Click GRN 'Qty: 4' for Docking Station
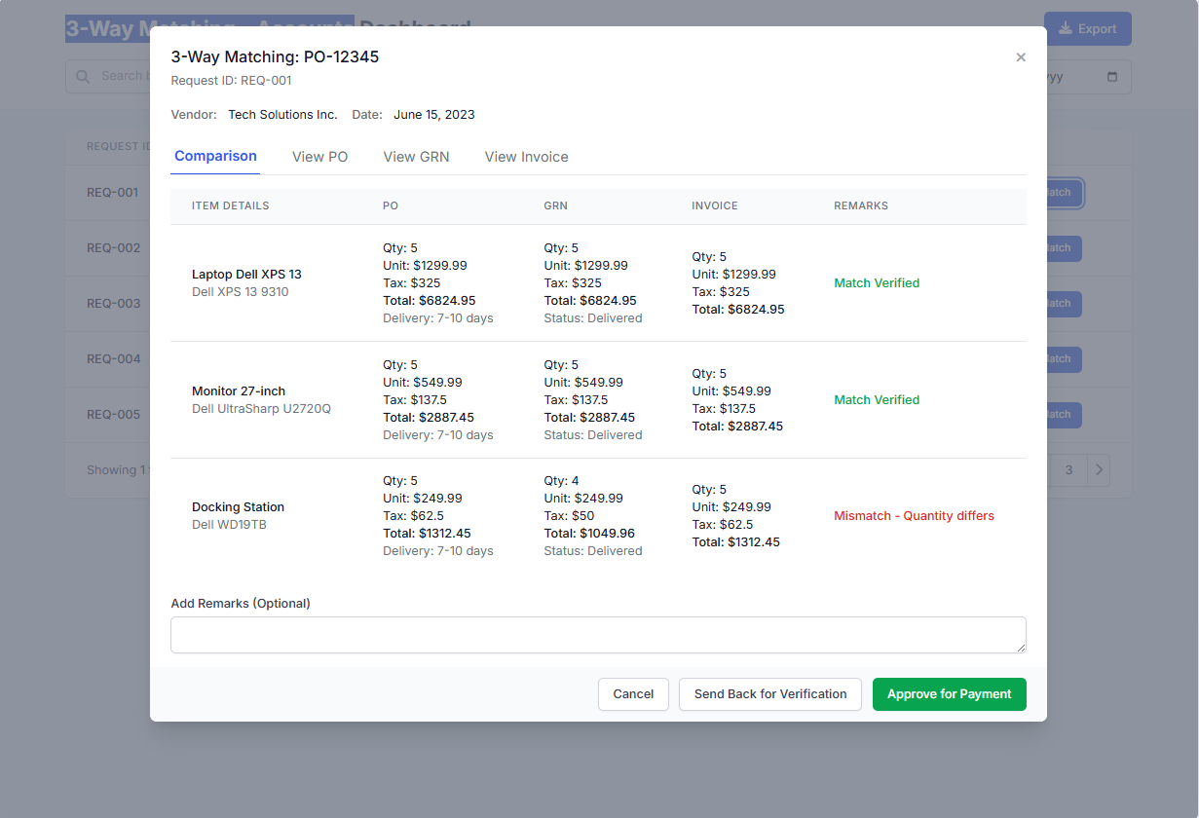The width and height of the screenshot is (1199, 818). (561, 481)
